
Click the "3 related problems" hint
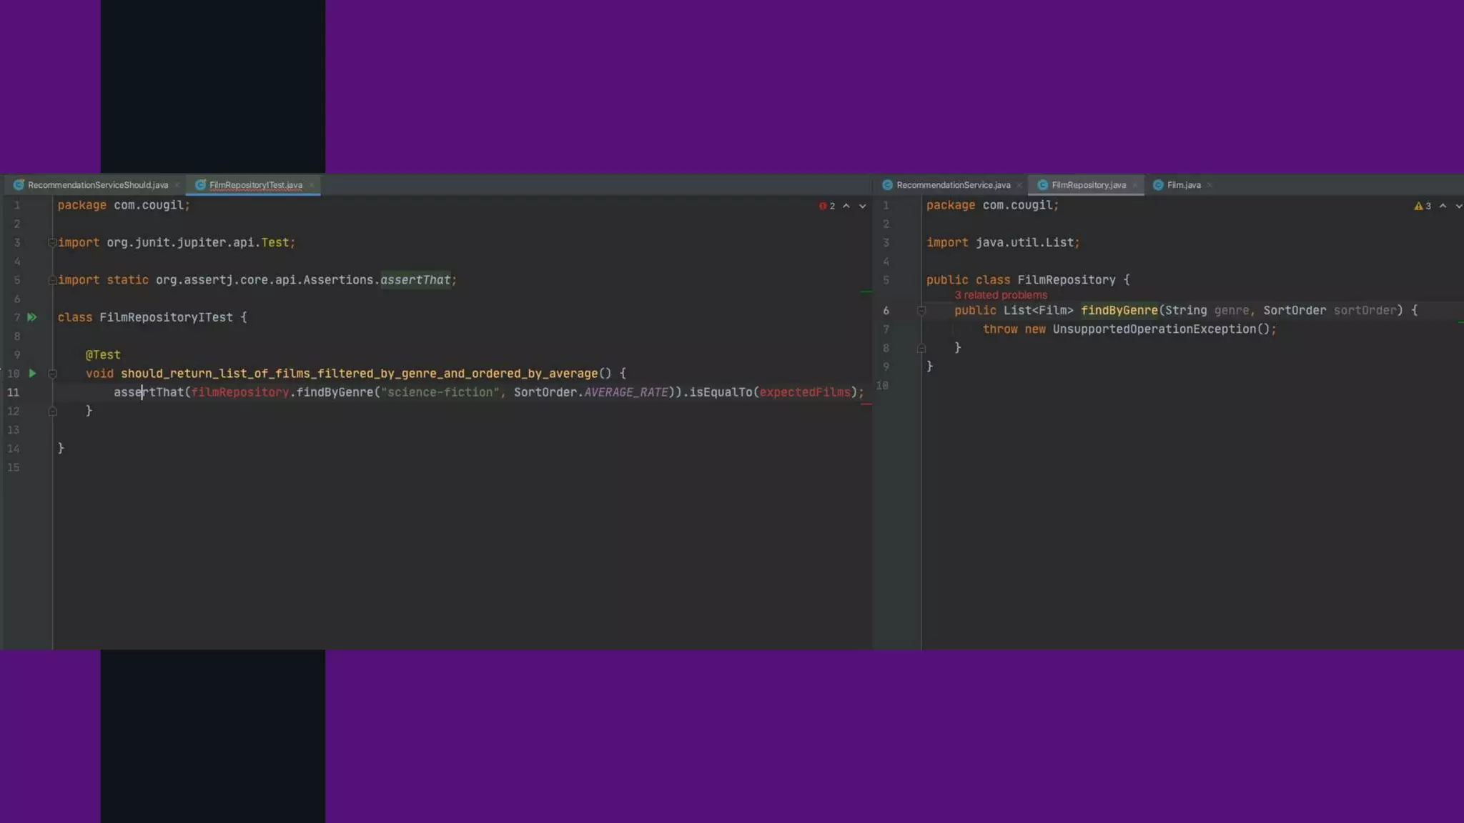(1000, 295)
